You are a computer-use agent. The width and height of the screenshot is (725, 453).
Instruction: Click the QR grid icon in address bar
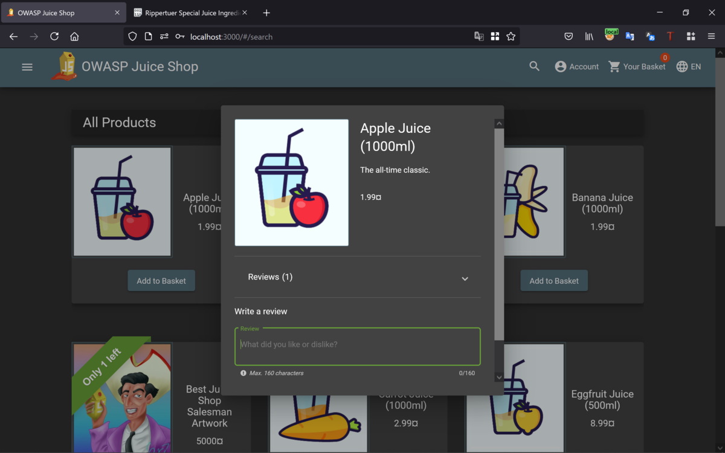[x=495, y=36]
